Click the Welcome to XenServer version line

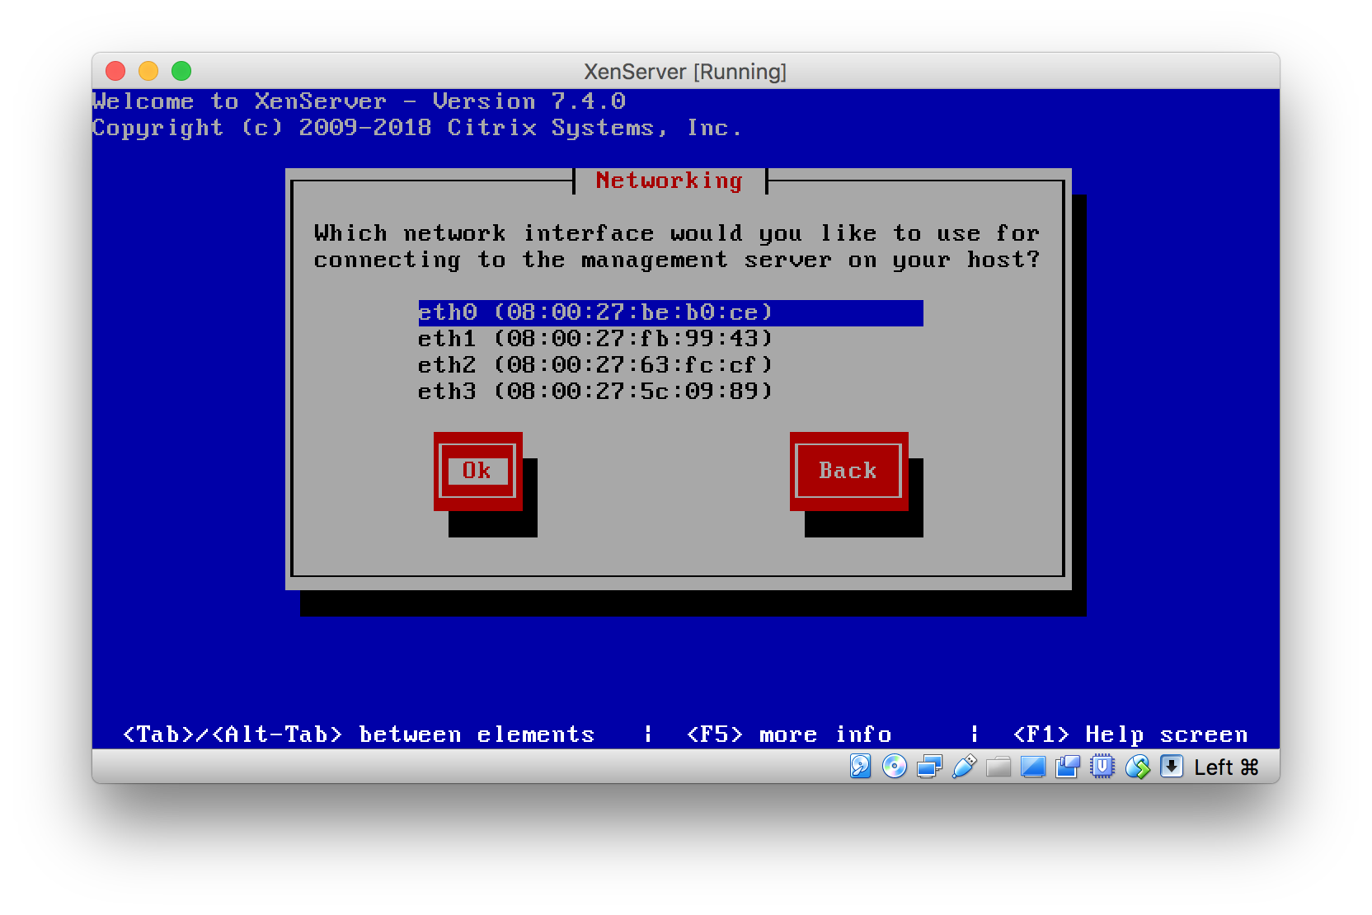pos(359,101)
